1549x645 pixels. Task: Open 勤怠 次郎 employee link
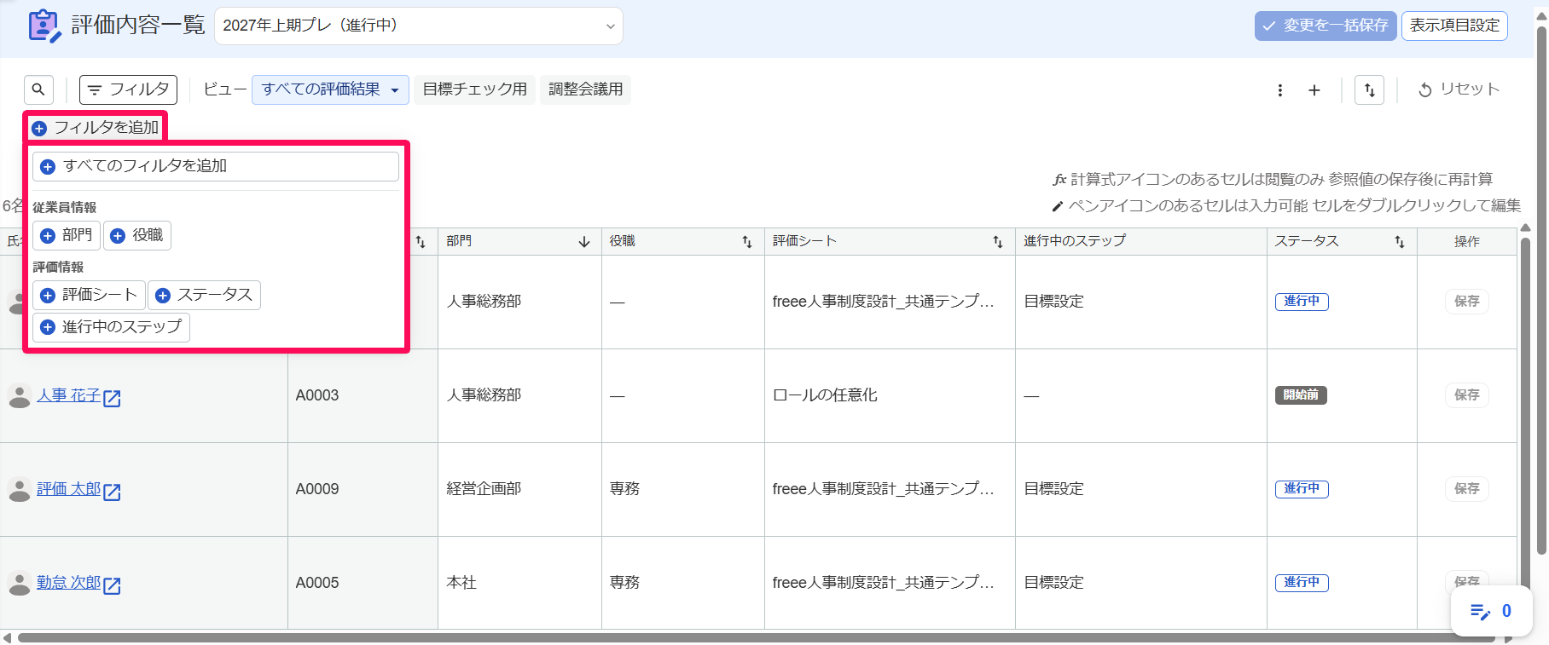pyautogui.click(x=68, y=583)
